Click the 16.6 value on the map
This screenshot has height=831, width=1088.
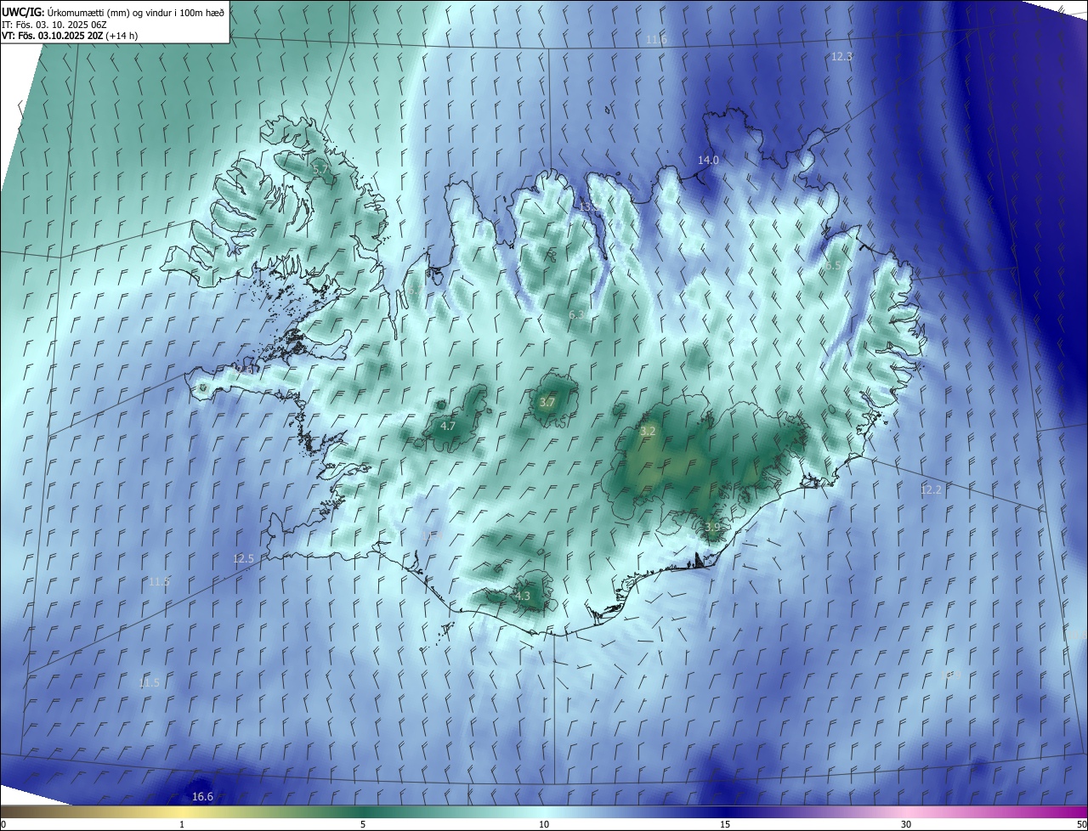(x=202, y=796)
